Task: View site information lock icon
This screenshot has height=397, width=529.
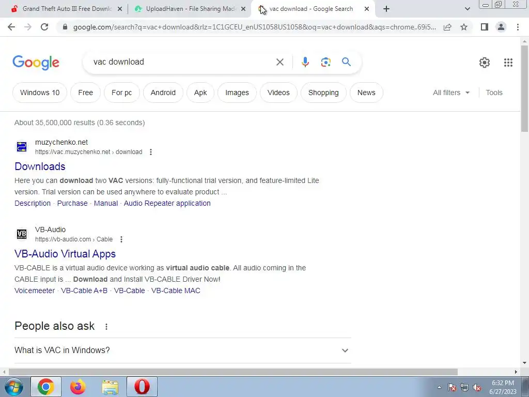Action: pyautogui.click(x=65, y=27)
